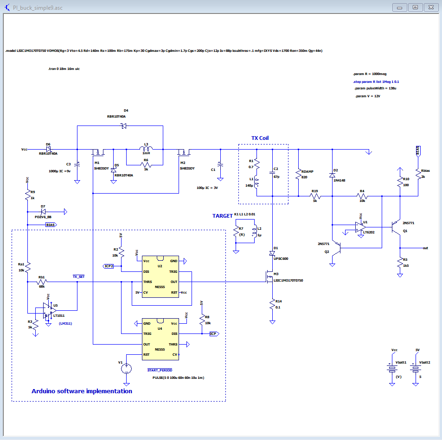Select zener diode D7 symbol

click(x=43, y=211)
